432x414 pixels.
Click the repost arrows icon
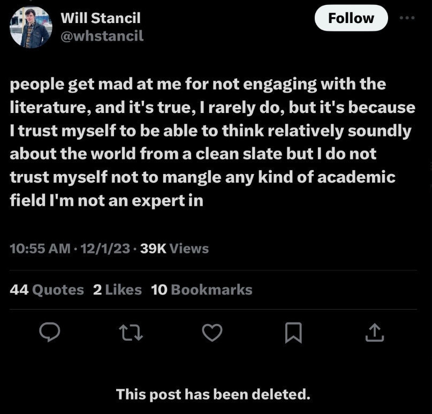(x=132, y=333)
